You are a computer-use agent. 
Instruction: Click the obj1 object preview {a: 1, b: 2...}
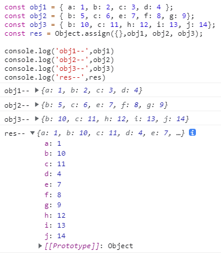point(92,90)
